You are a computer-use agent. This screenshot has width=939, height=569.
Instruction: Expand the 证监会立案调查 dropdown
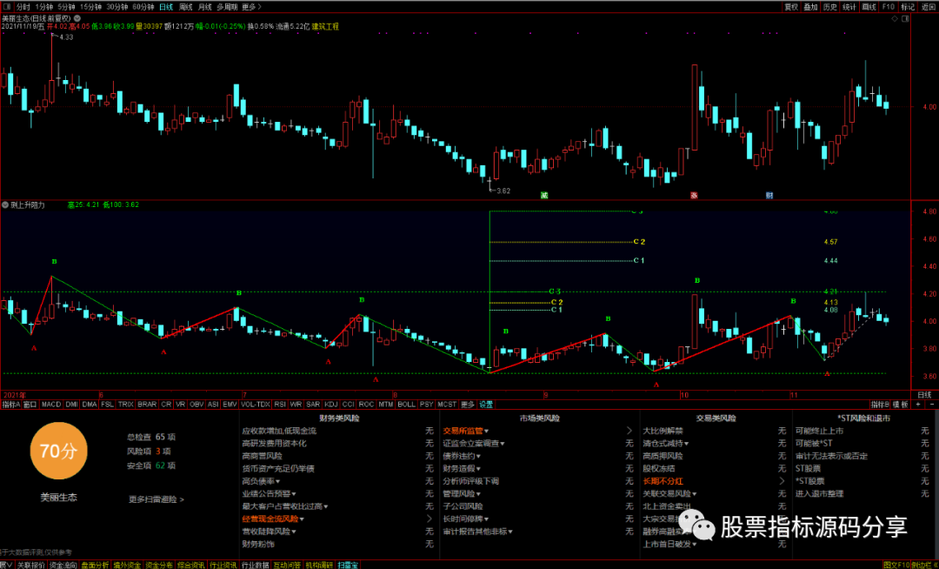click(474, 443)
